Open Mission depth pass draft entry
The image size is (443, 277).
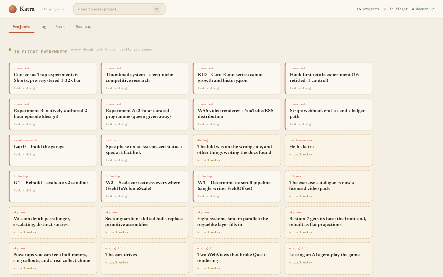coord(53,222)
